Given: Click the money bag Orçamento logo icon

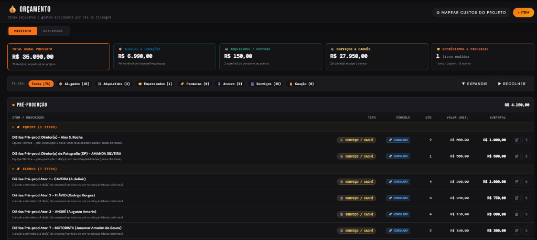Looking at the screenshot, I should [x=13, y=9].
